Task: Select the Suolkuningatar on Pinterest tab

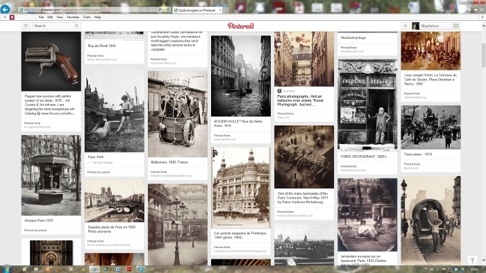Action: pos(196,10)
